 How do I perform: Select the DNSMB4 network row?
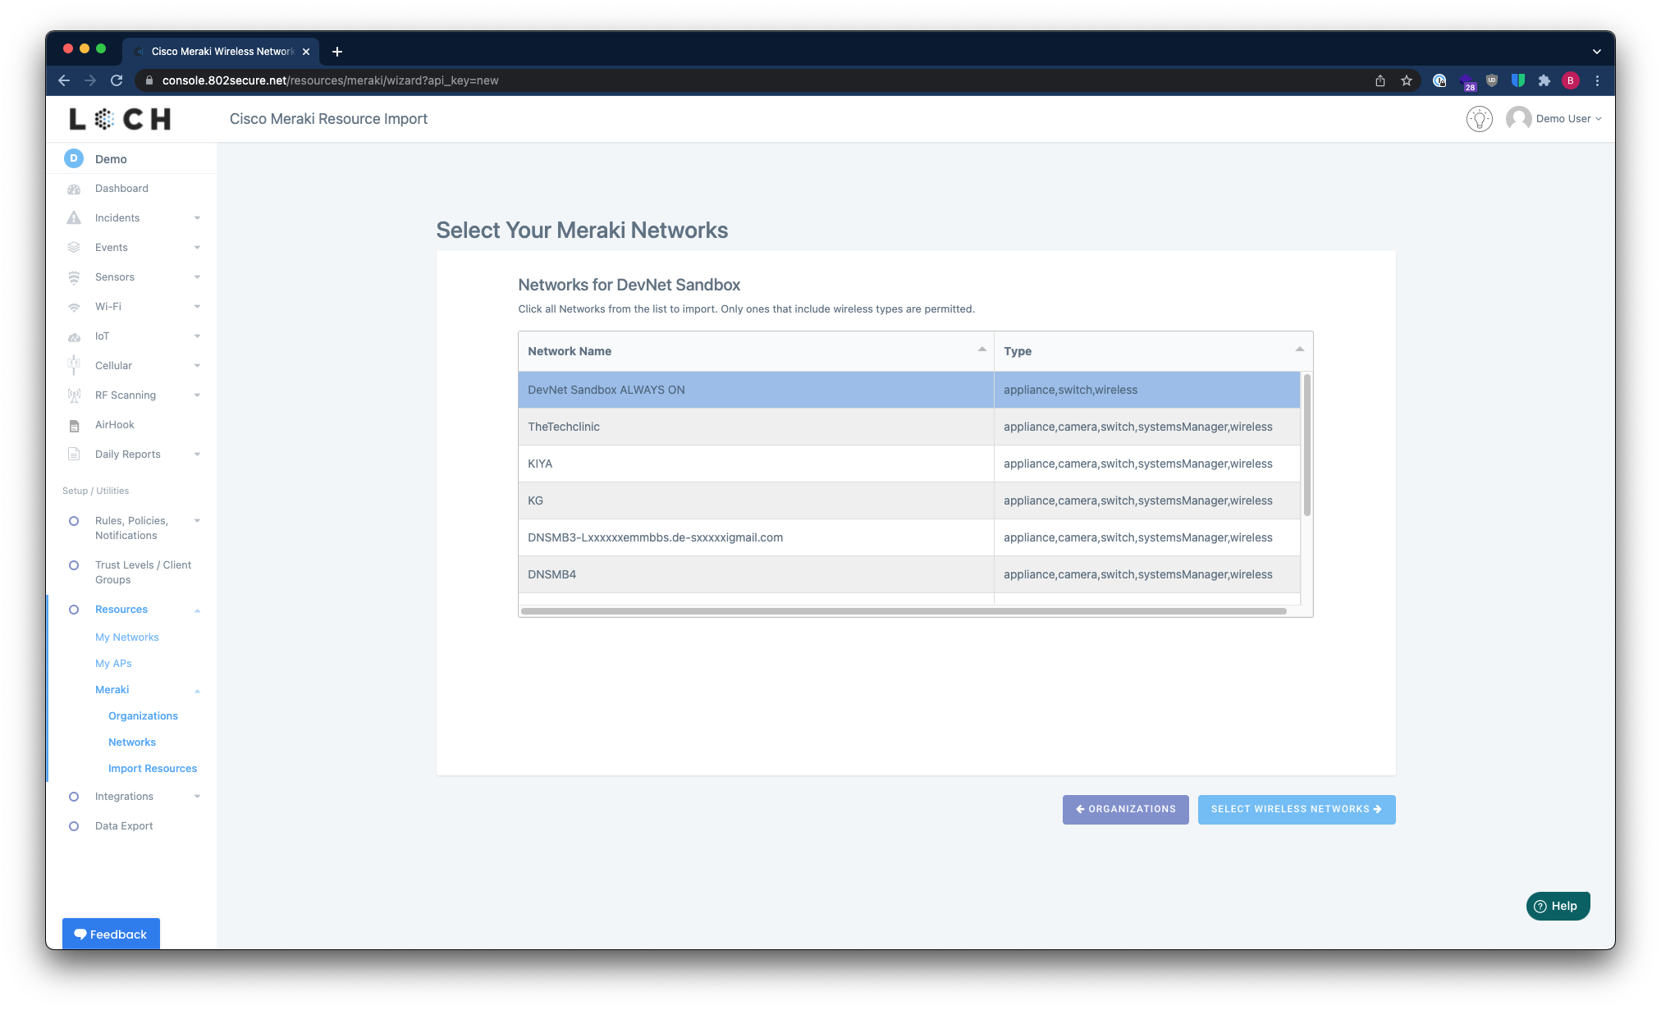click(755, 574)
